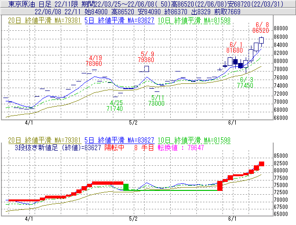
Task: Click the red 陽転中 status text
Action: pyautogui.click(x=114, y=147)
